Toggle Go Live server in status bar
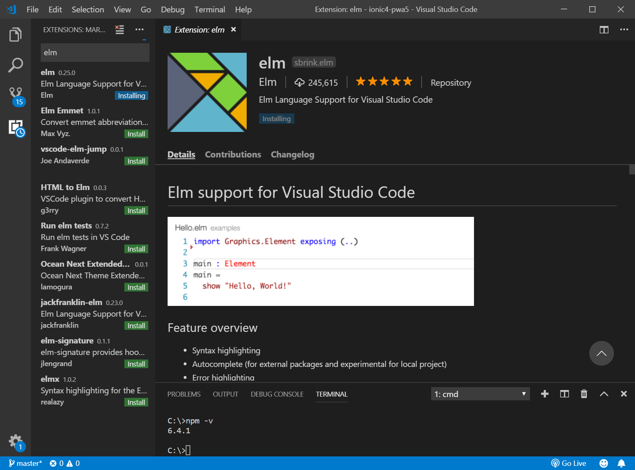 pyautogui.click(x=569, y=463)
